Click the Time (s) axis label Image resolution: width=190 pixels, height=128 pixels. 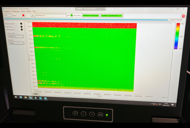[x=99, y=96]
